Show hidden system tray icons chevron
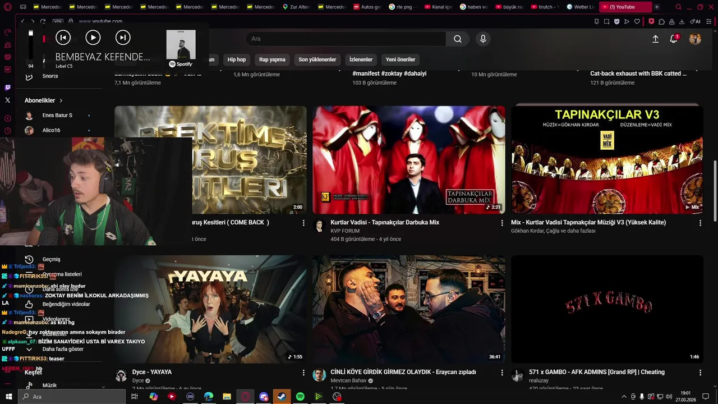This screenshot has width=718, height=404. [x=624, y=397]
